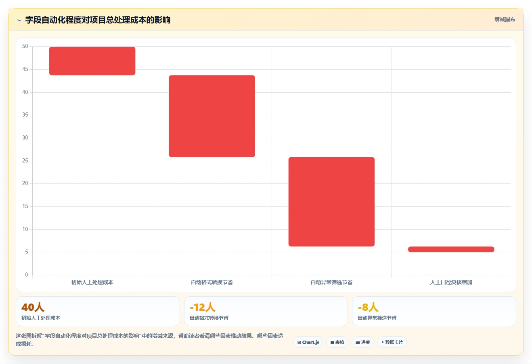Screen dimensions: 532x364
Task: Click the 40人 summary card
Action: (x=98, y=311)
